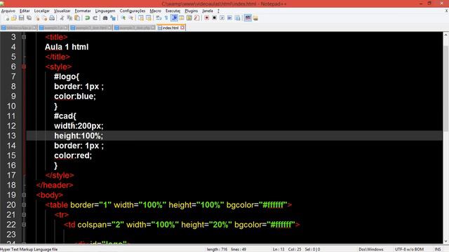Click the vertical scrollbar down arrow
Screen dimensions: 449x252
[445, 241]
